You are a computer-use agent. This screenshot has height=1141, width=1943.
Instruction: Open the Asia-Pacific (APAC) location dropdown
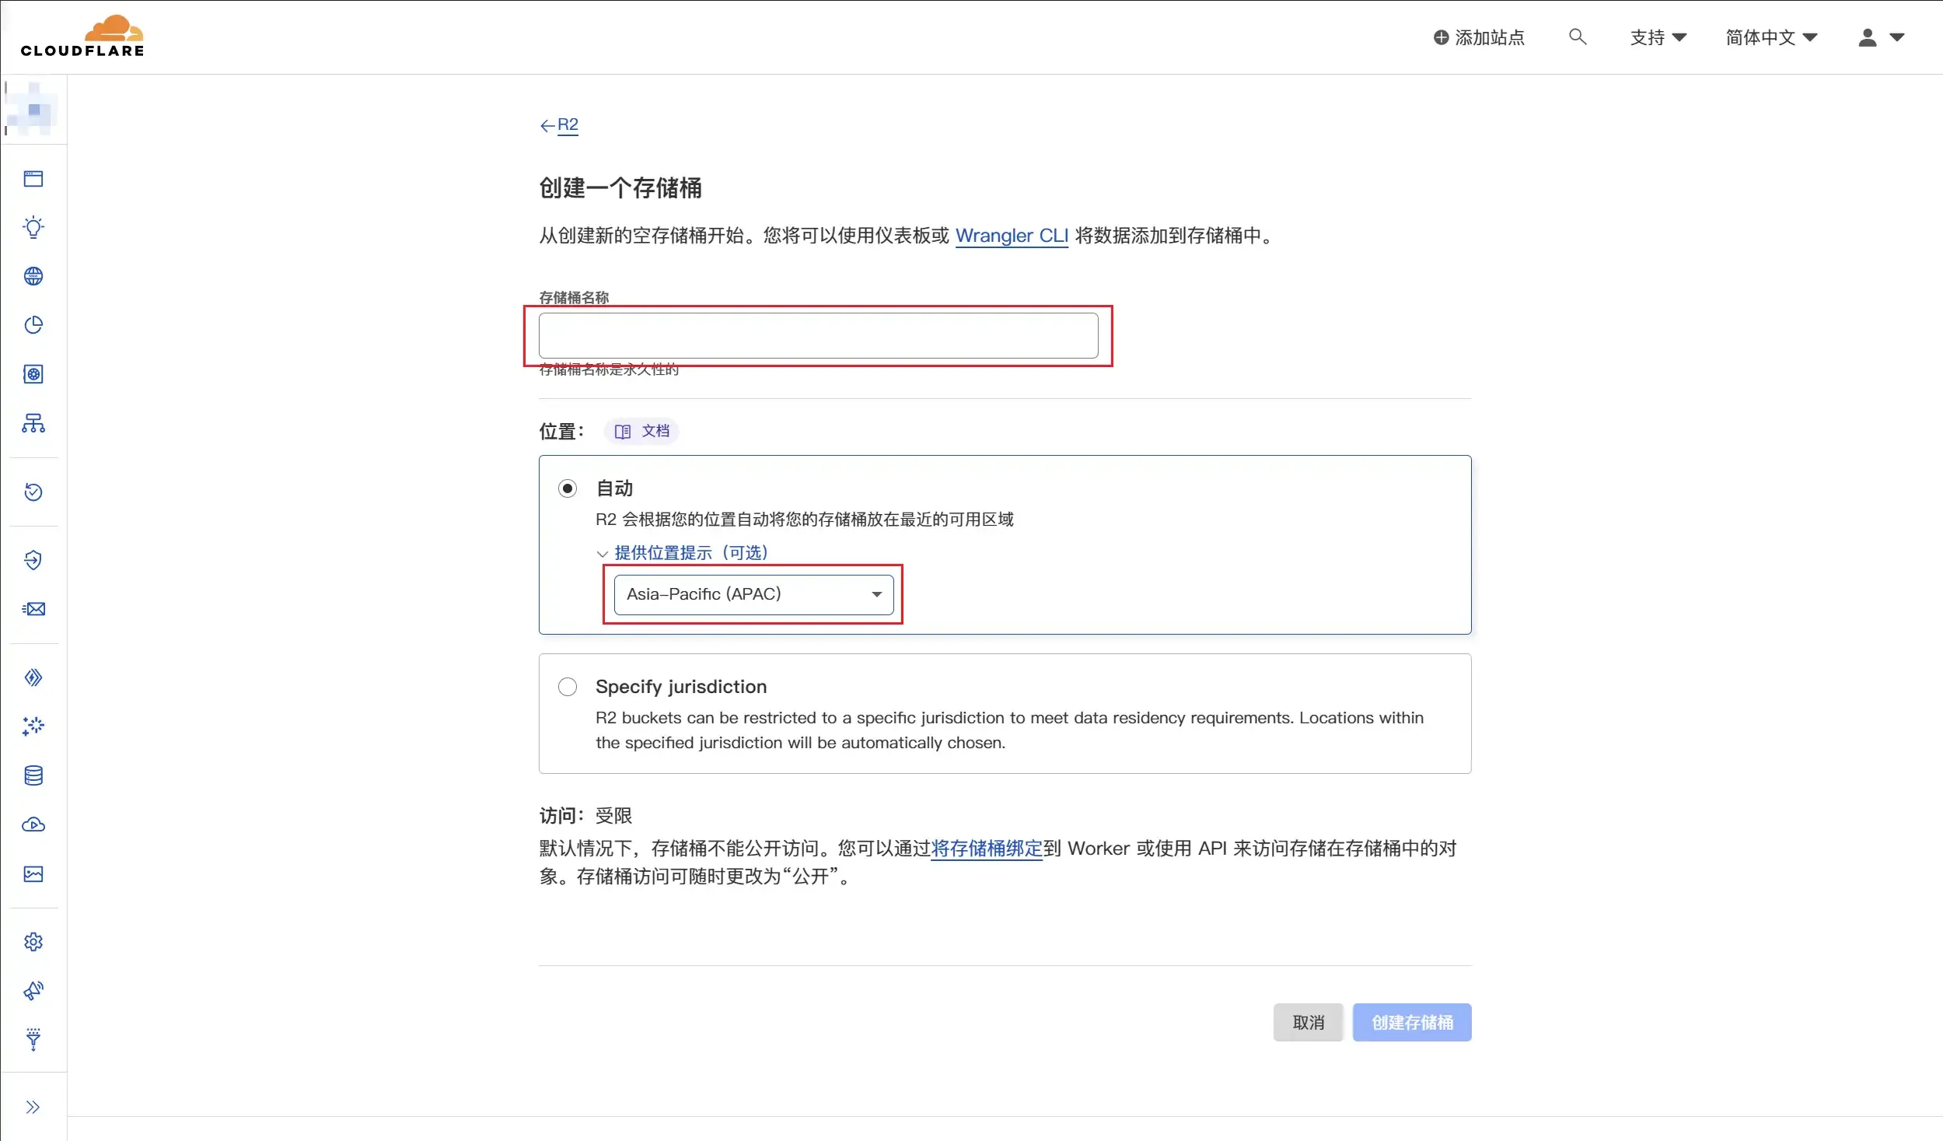(753, 594)
